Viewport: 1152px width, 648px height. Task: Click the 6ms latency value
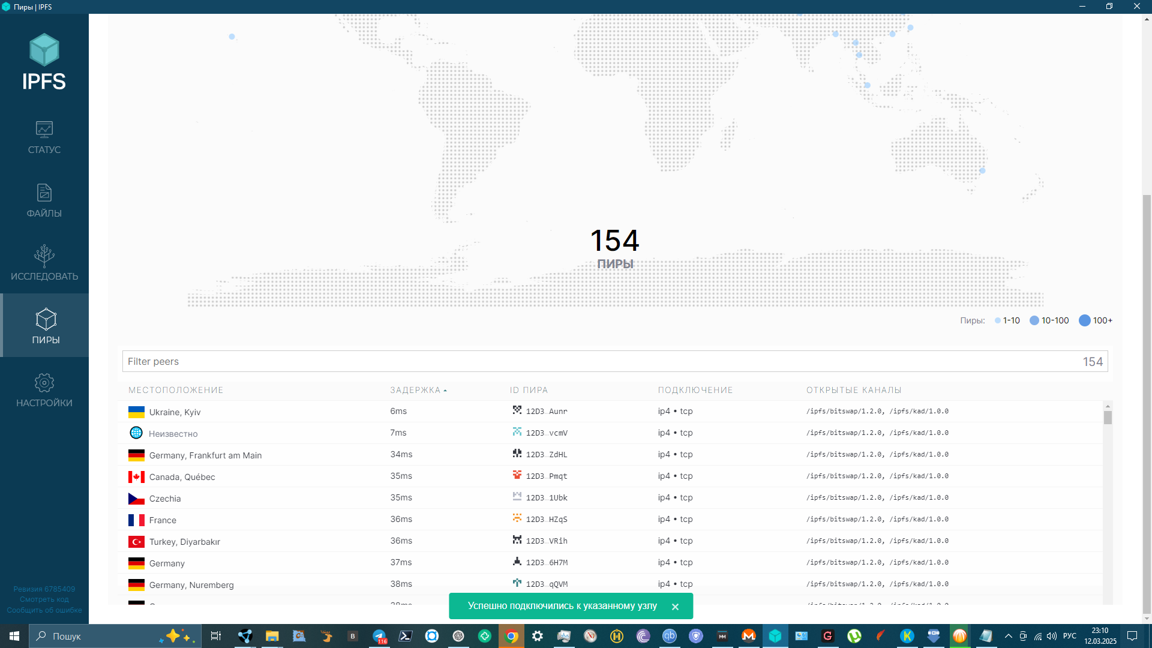398,411
